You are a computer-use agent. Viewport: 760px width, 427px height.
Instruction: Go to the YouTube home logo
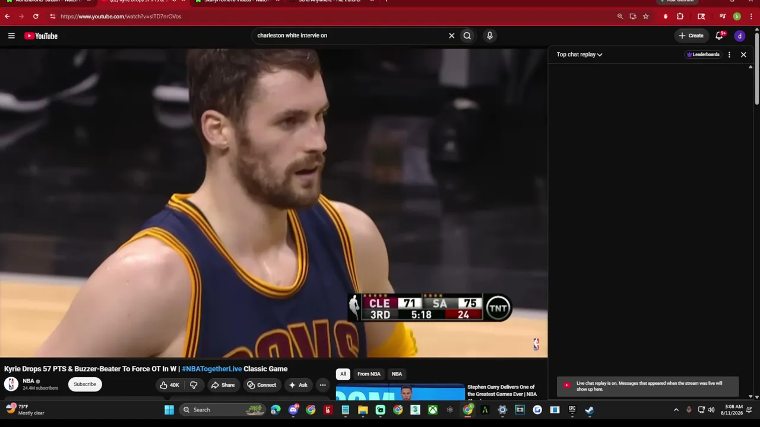pyautogui.click(x=41, y=36)
